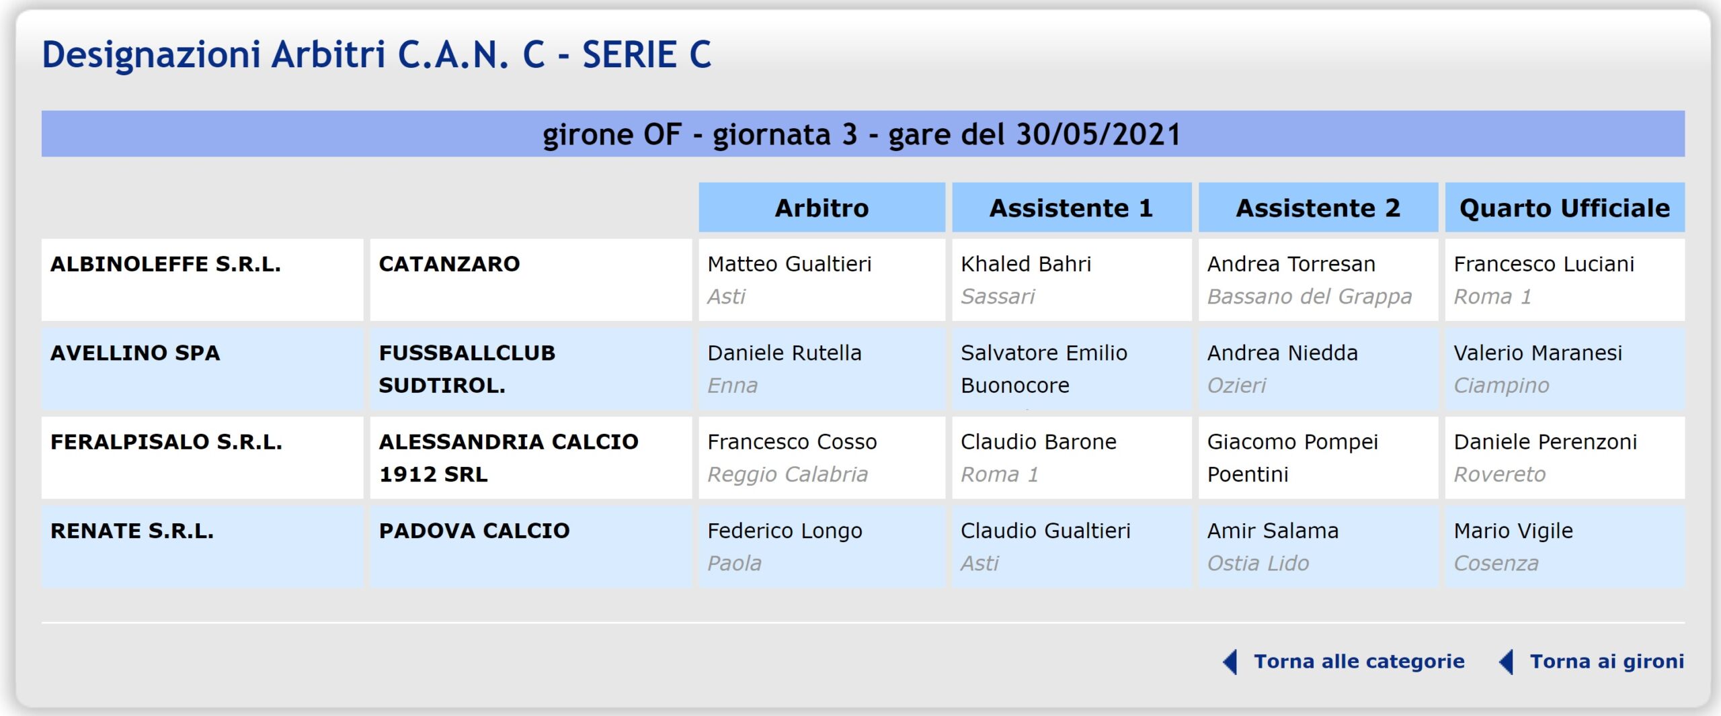
Task: Open the Torna alle categorie link
Action: pyautogui.click(x=1359, y=662)
